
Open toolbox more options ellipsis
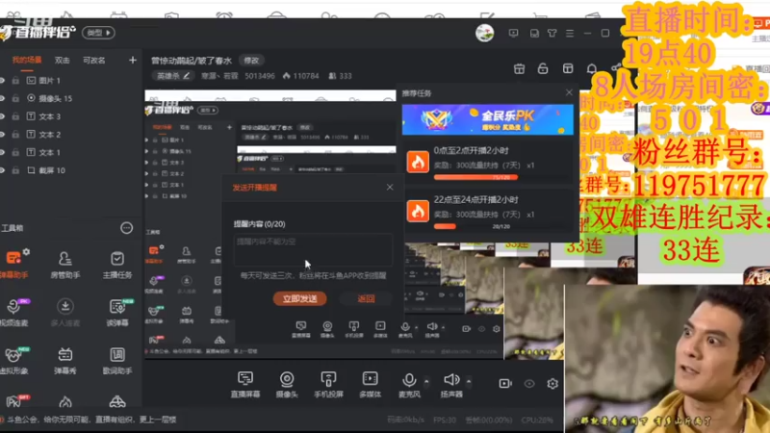[x=127, y=228]
